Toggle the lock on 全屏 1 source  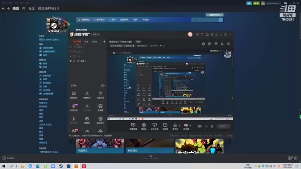pyautogui.click(x=74, y=61)
